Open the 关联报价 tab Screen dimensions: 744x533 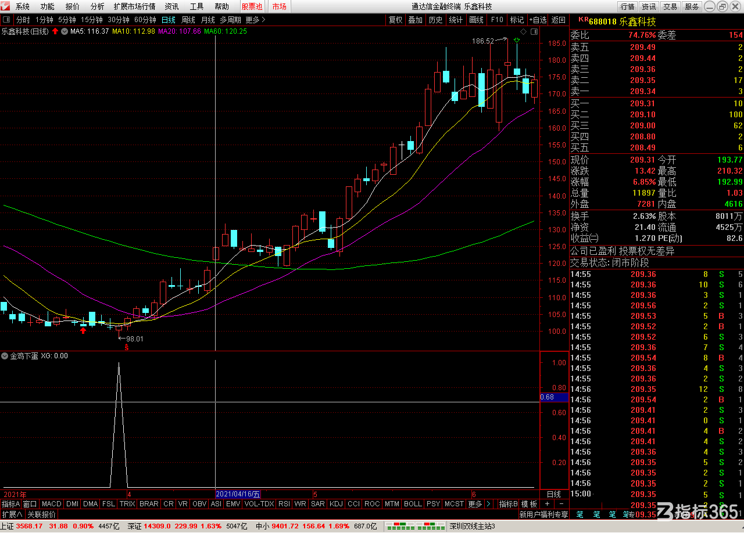pos(41,514)
